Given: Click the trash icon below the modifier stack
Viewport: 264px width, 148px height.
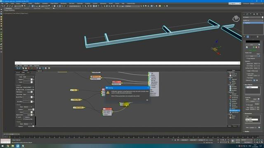Looking at the screenshot, I should [257, 37].
